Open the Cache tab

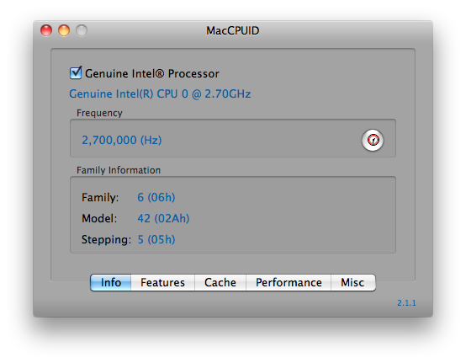[220, 282]
